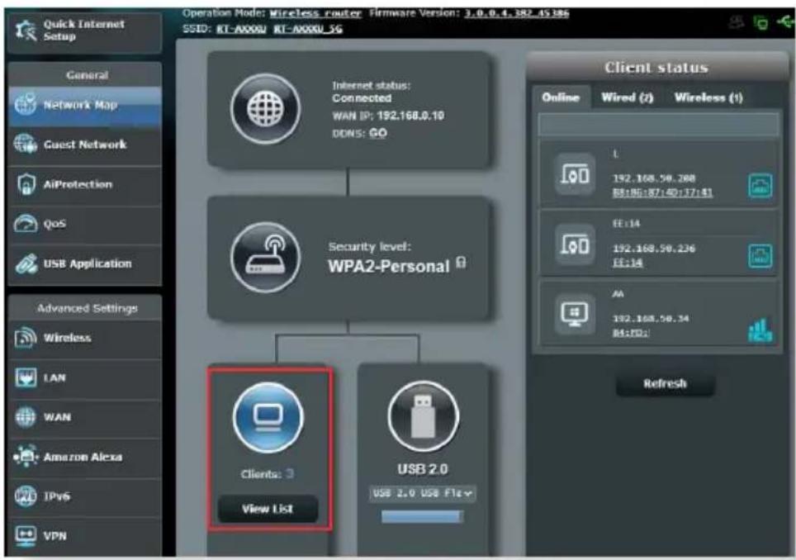The width and height of the screenshot is (796, 560).
Task: Click device icon for client 192.168.50.236
Action: pos(576,244)
